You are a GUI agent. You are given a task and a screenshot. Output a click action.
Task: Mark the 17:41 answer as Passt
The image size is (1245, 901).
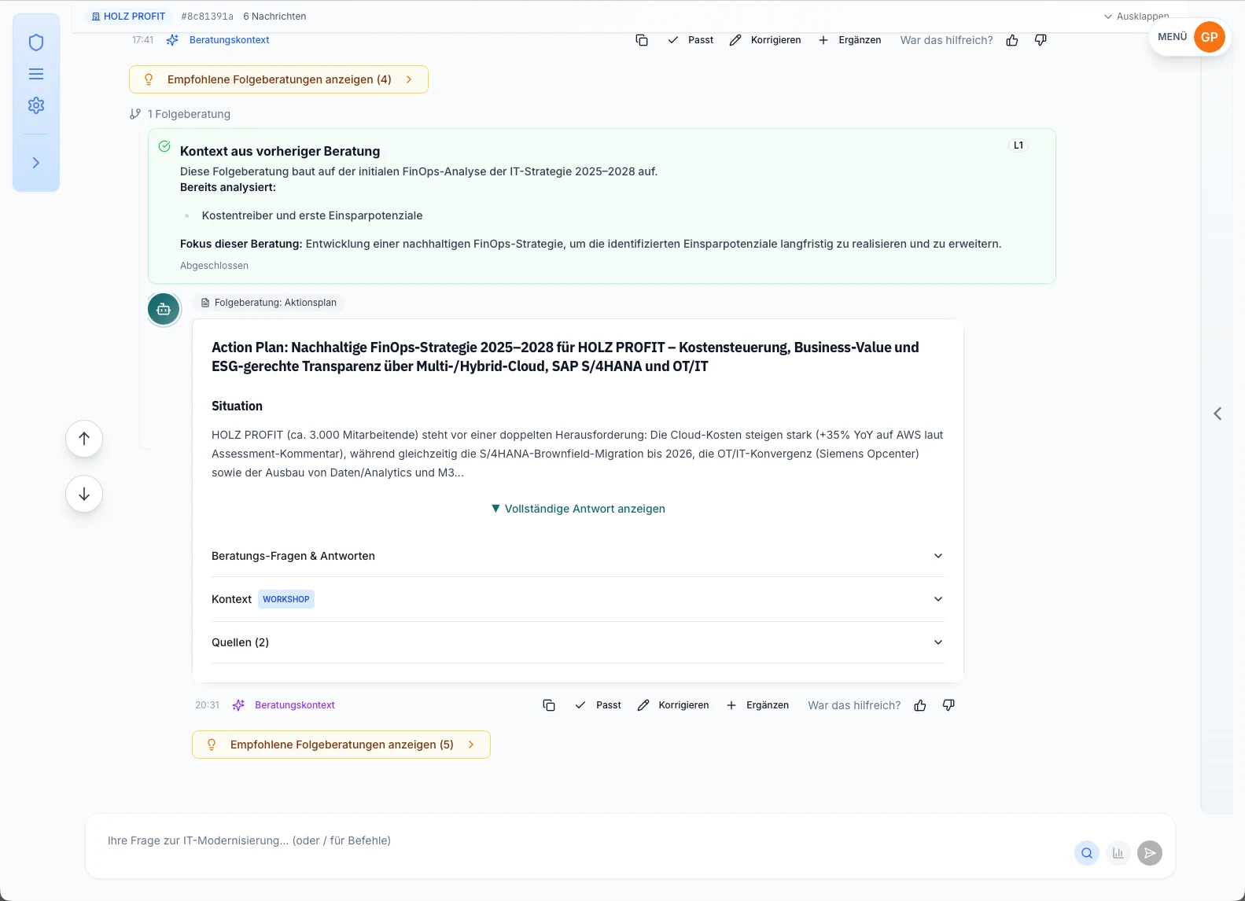point(691,40)
